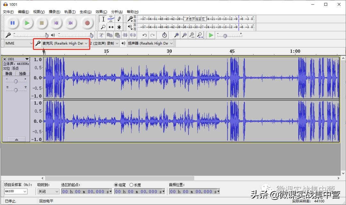
Task: Select the Draw pencil tool
Action: click(x=119, y=19)
